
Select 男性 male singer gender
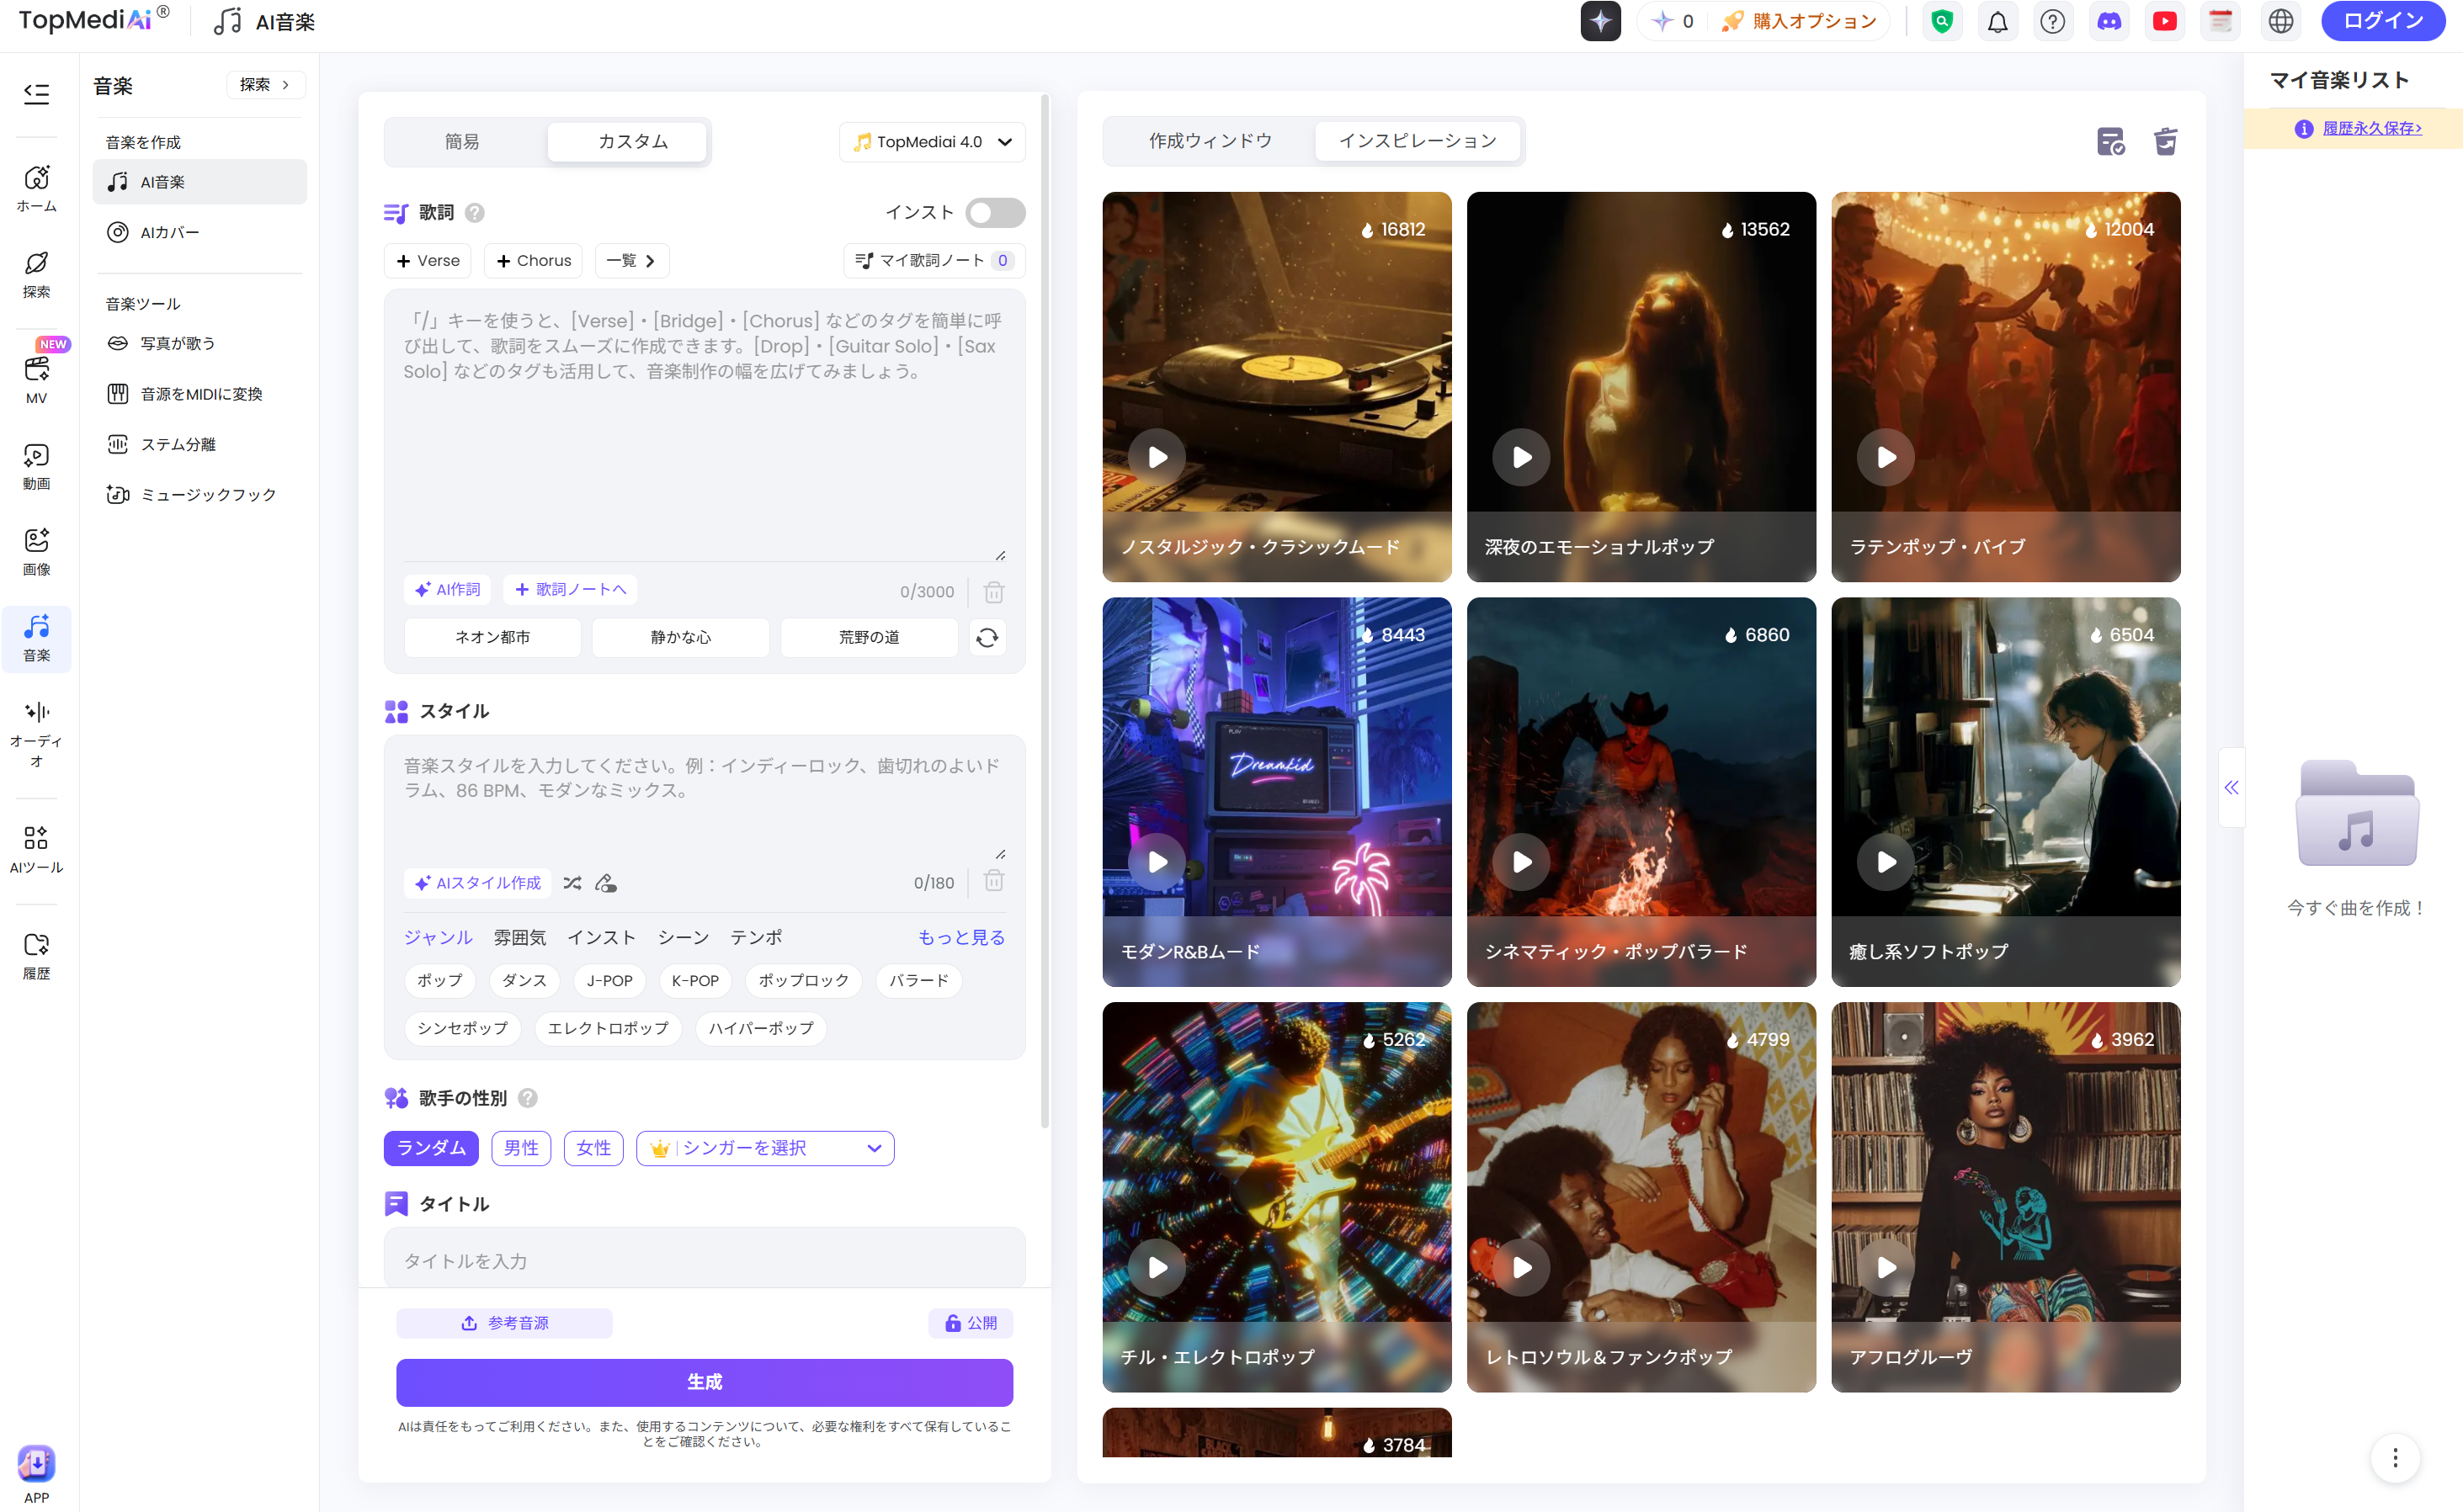(520, 1147)
